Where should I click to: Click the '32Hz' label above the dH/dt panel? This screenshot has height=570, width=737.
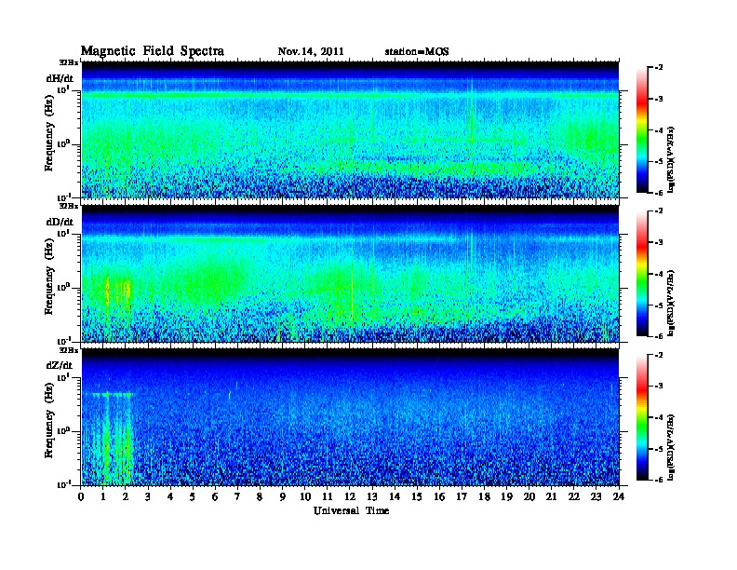click(69, 62)
